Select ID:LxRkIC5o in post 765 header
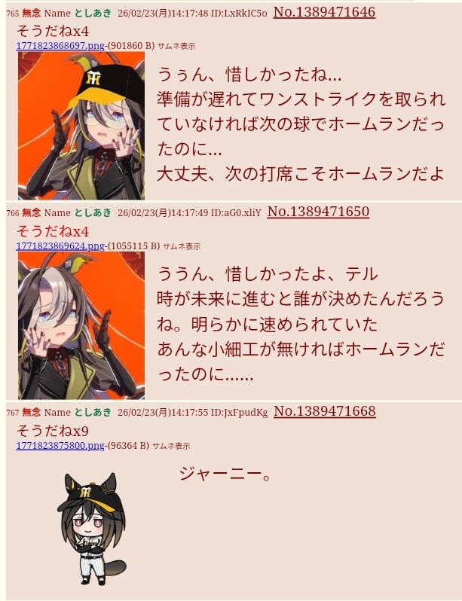462x601 pixels. point(239,14)
